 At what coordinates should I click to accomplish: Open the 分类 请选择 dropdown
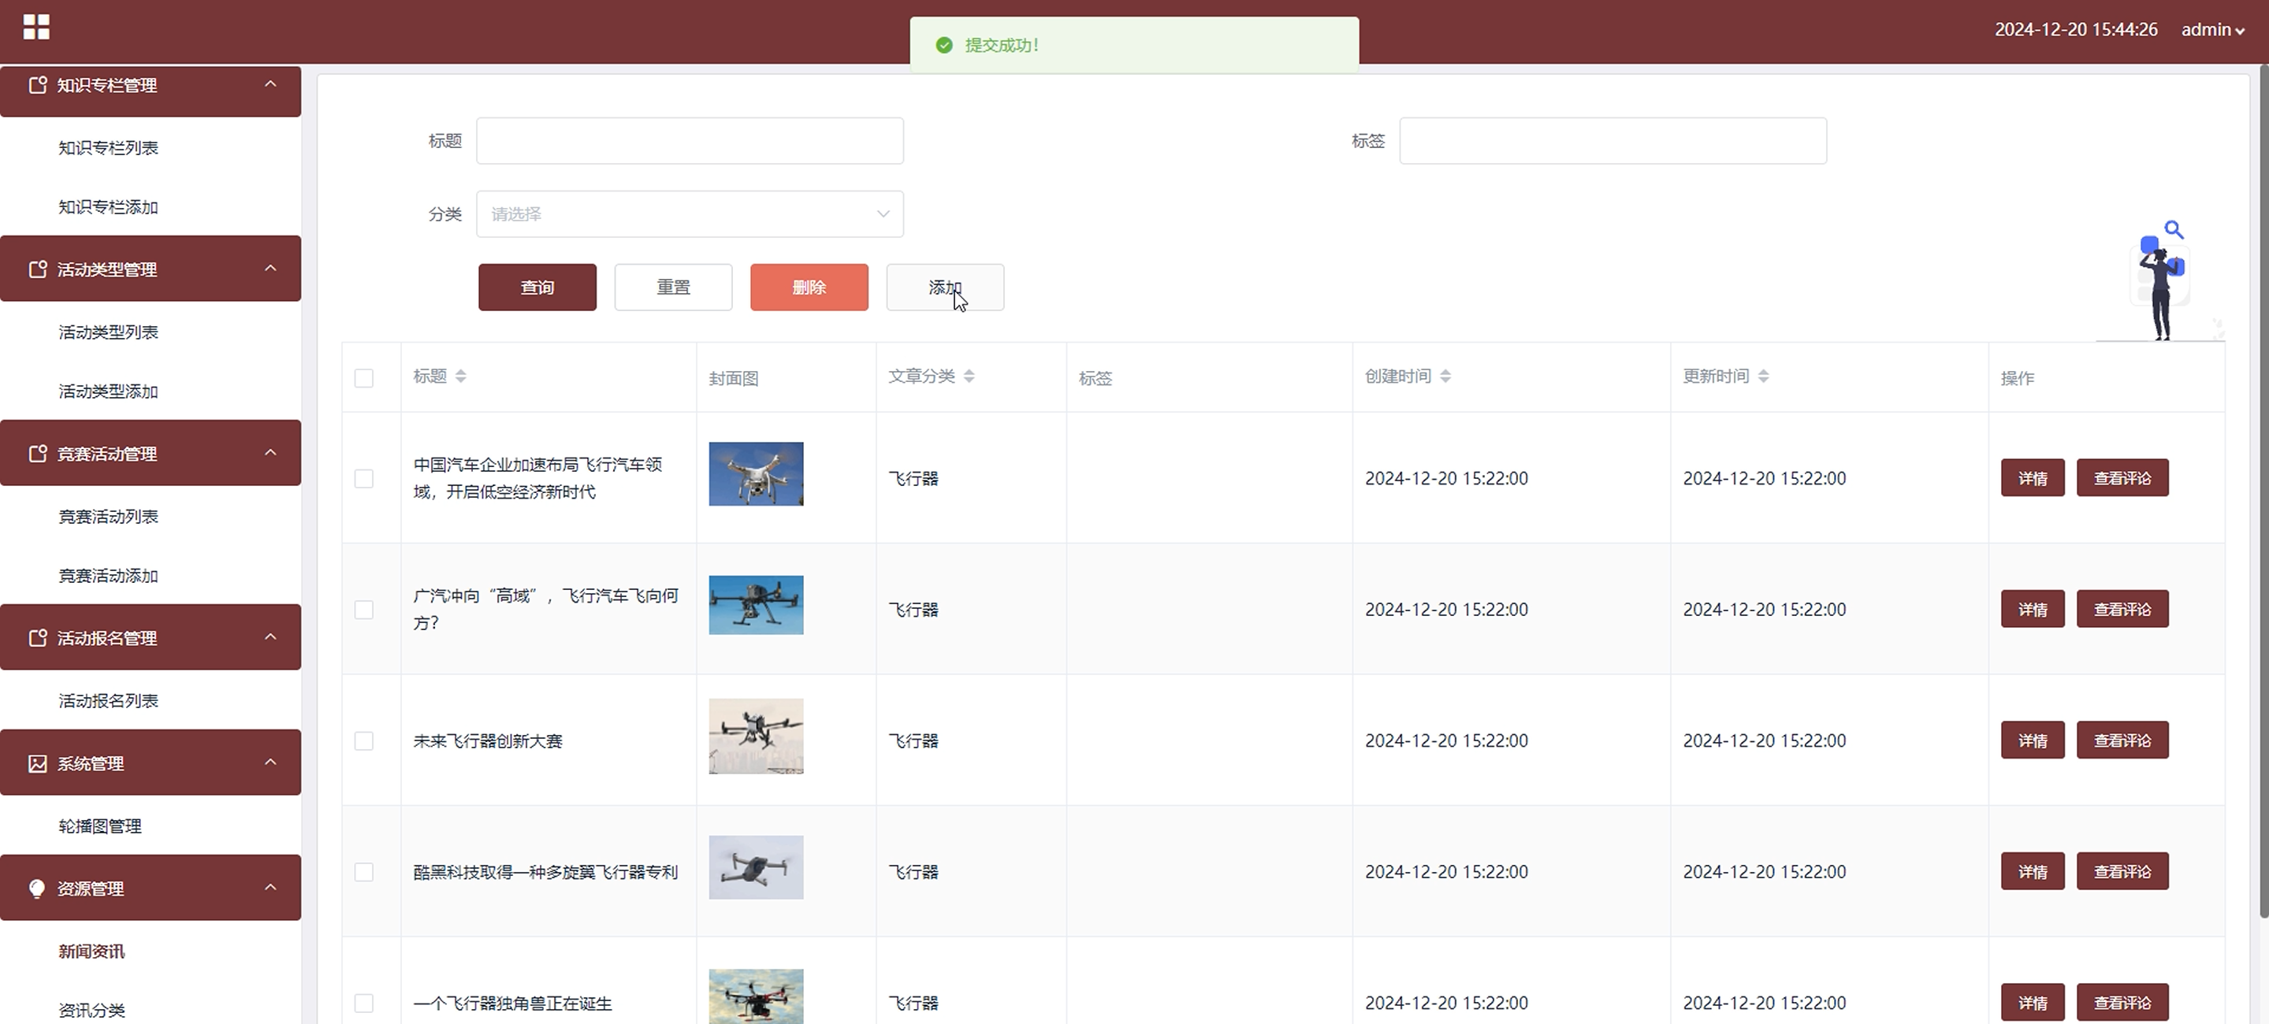(x=690, y=214)
